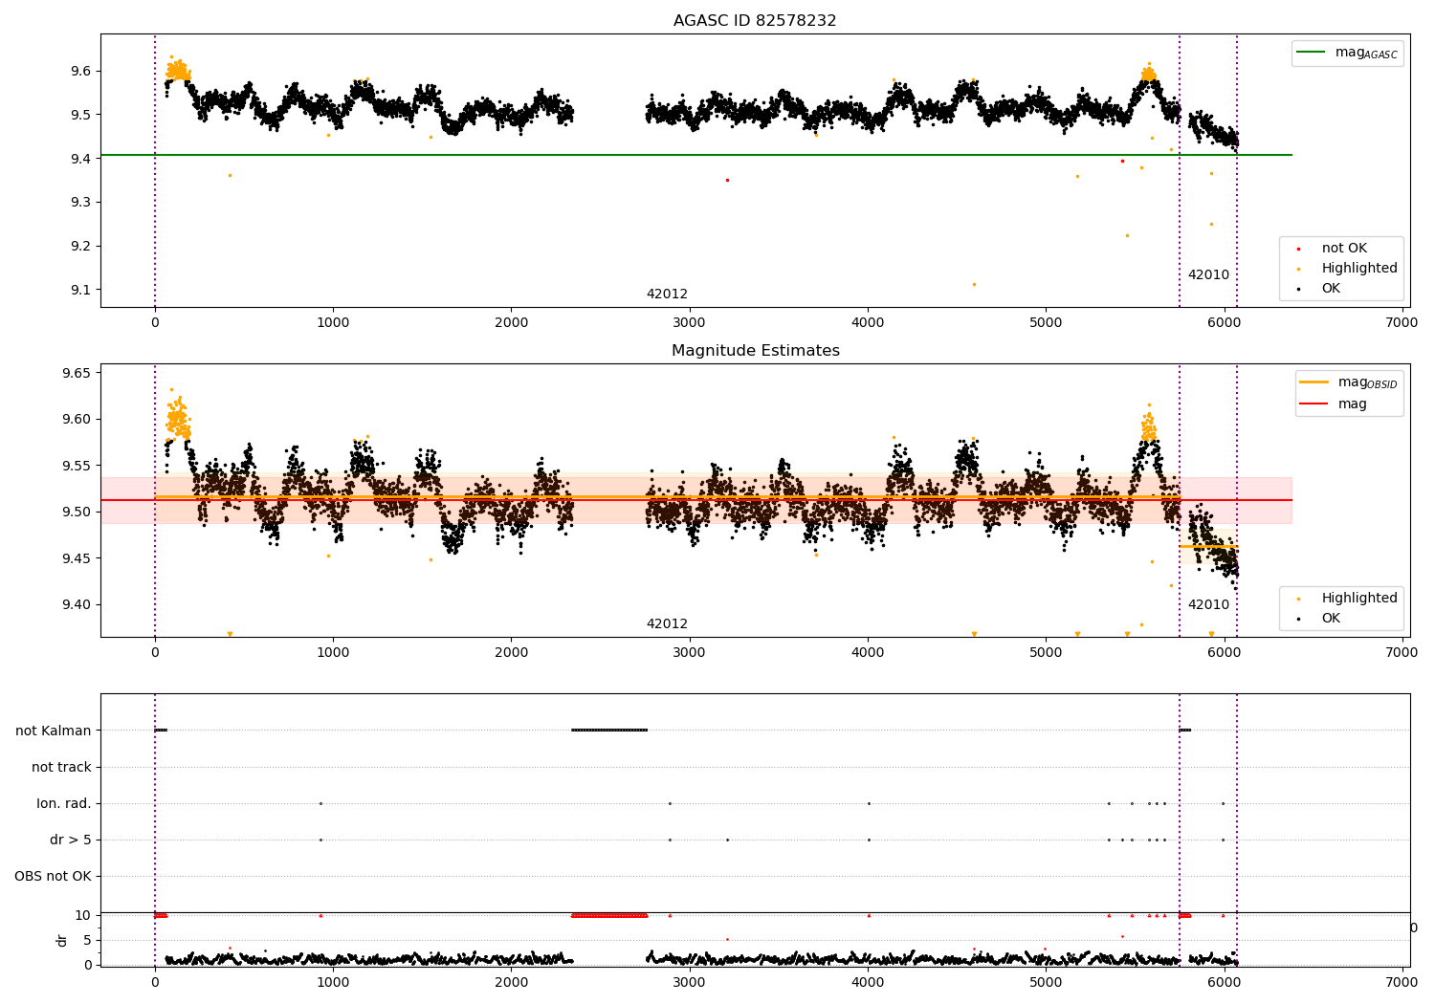Click the mag OBSID legend entry
Image resolution: width=1435 pixels, height=1004 pixels.
tap(1350, 382)
